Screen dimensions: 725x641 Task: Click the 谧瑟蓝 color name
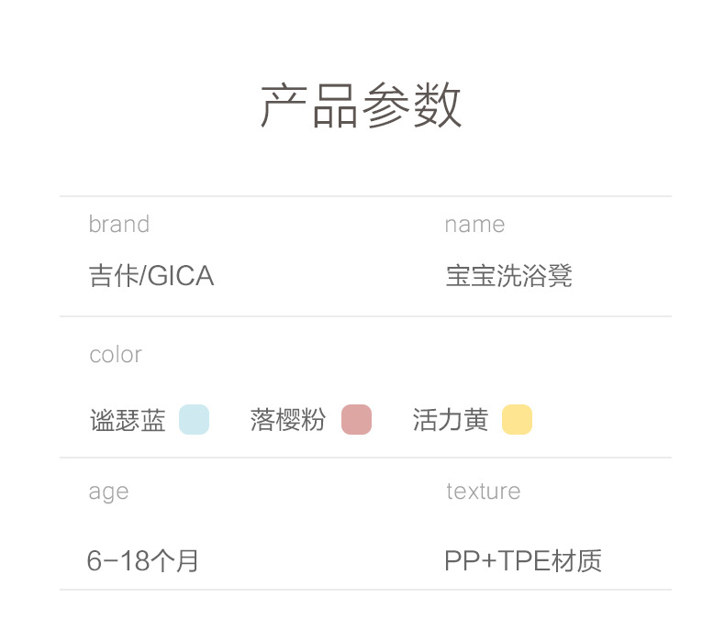[128, 421]
